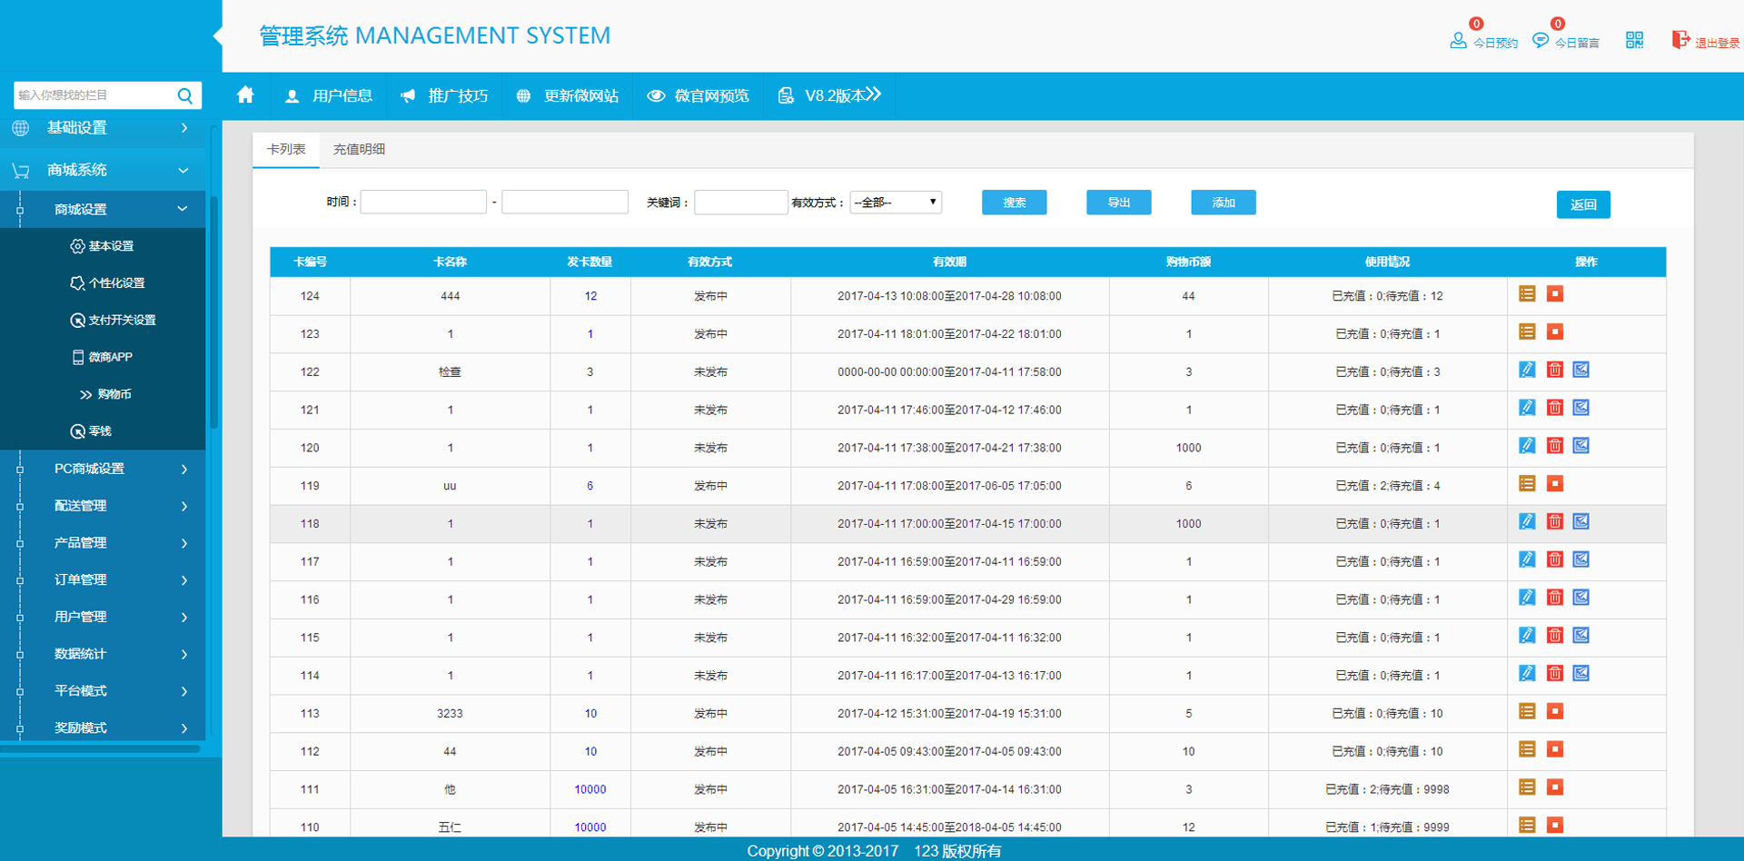Viewport: 1744px width, 861px height.
Task: Expand the 基础设置 sidebar section
Action: (100, 128)
